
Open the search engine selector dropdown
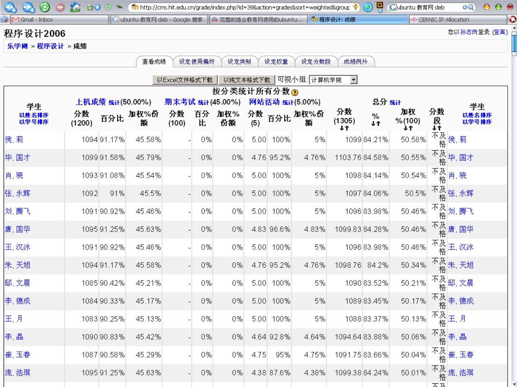pyautogui.click(x=380, y=7)
